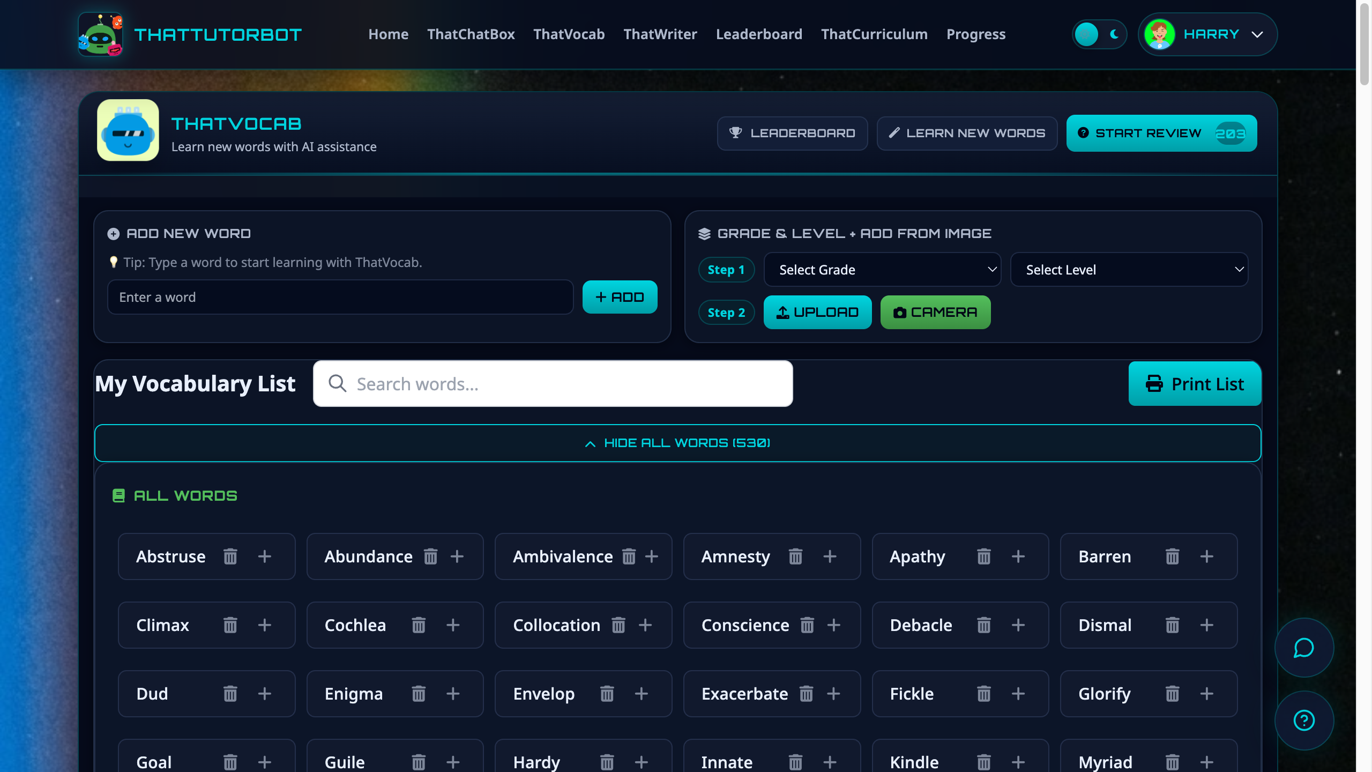The height and width of the screenshot is (772, 1372).
Task: Click the Add word button
Action: tap(620, 297)
